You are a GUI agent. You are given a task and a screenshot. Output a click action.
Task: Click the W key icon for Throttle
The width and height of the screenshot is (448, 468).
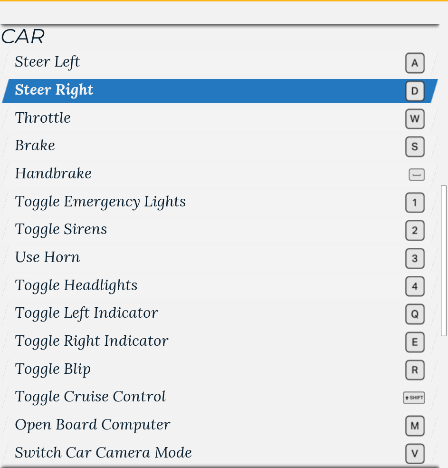coord(415,119)
